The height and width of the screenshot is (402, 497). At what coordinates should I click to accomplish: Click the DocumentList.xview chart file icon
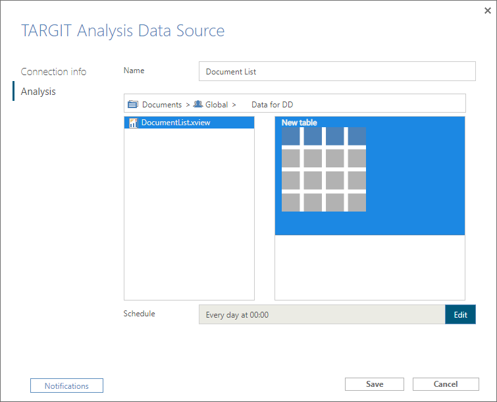point(133,123)
